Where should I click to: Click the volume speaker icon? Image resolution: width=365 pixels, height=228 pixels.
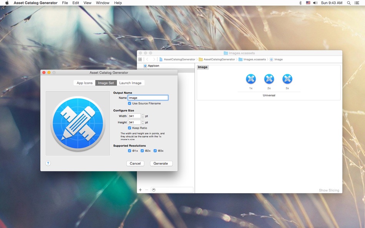[x=315, y=3]
